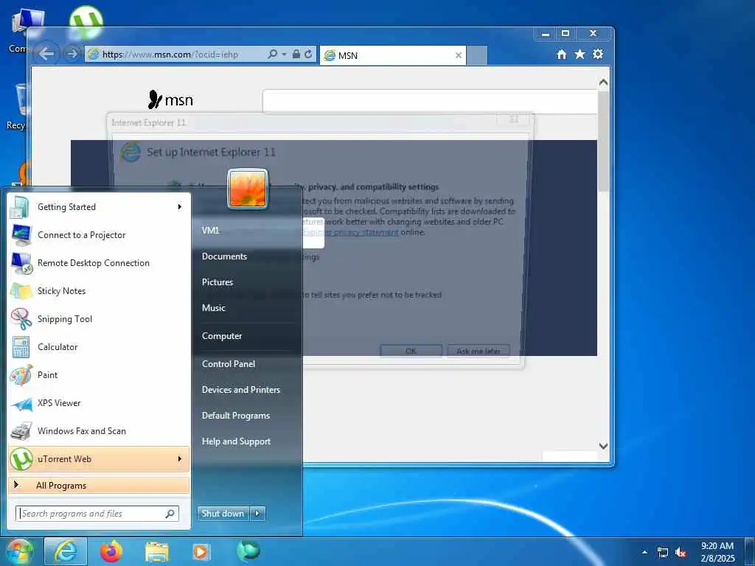Refresh the MSN page
This screenshot has width=755, height=566.
coord(308,54)
